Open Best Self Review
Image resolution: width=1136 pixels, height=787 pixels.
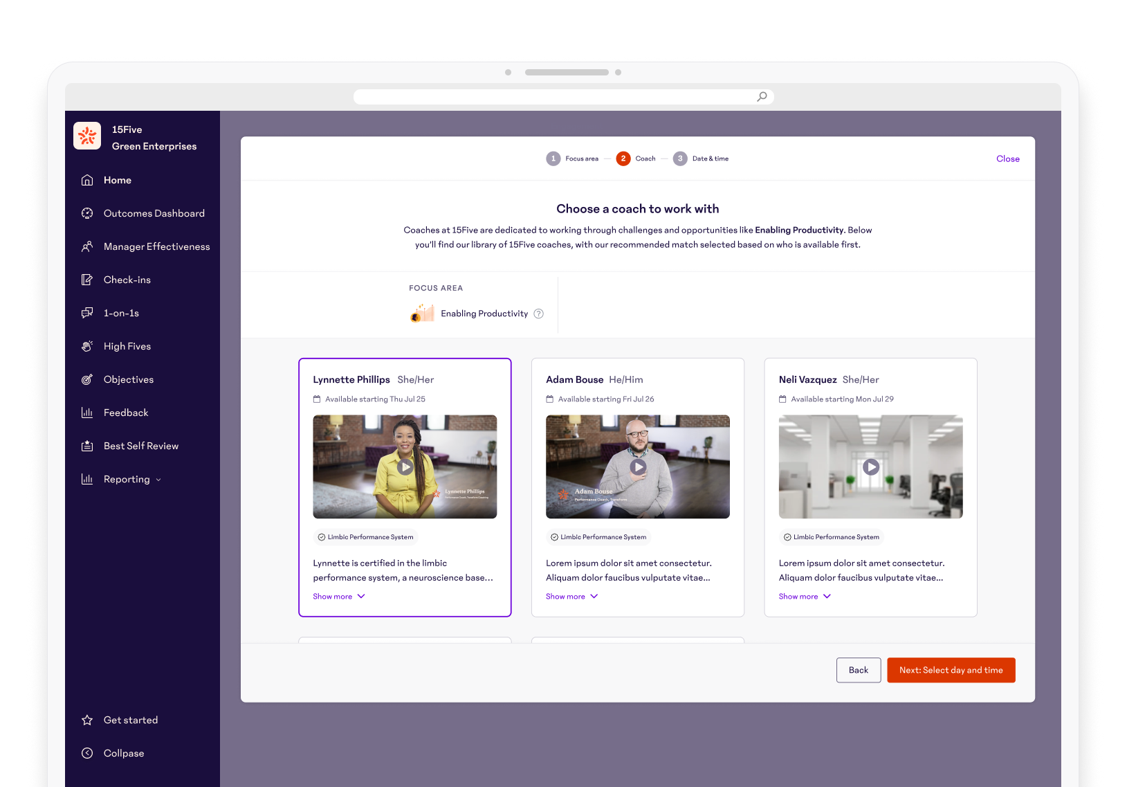coord(141,446)
